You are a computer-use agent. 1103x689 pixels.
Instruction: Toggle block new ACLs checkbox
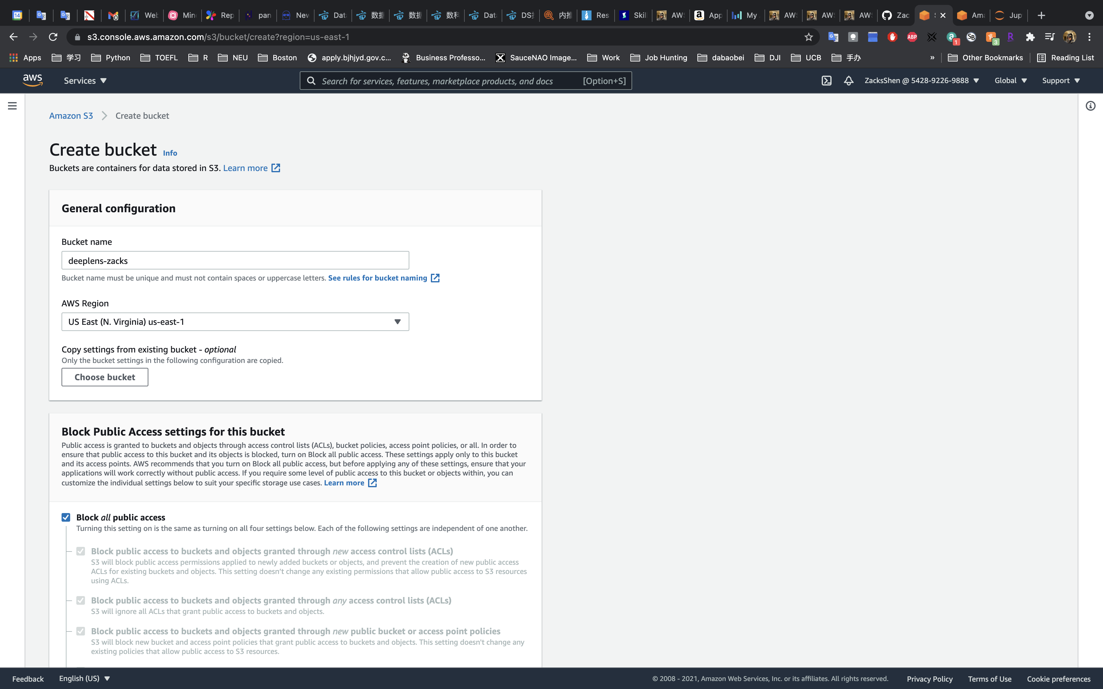click(x=81, y=552)
